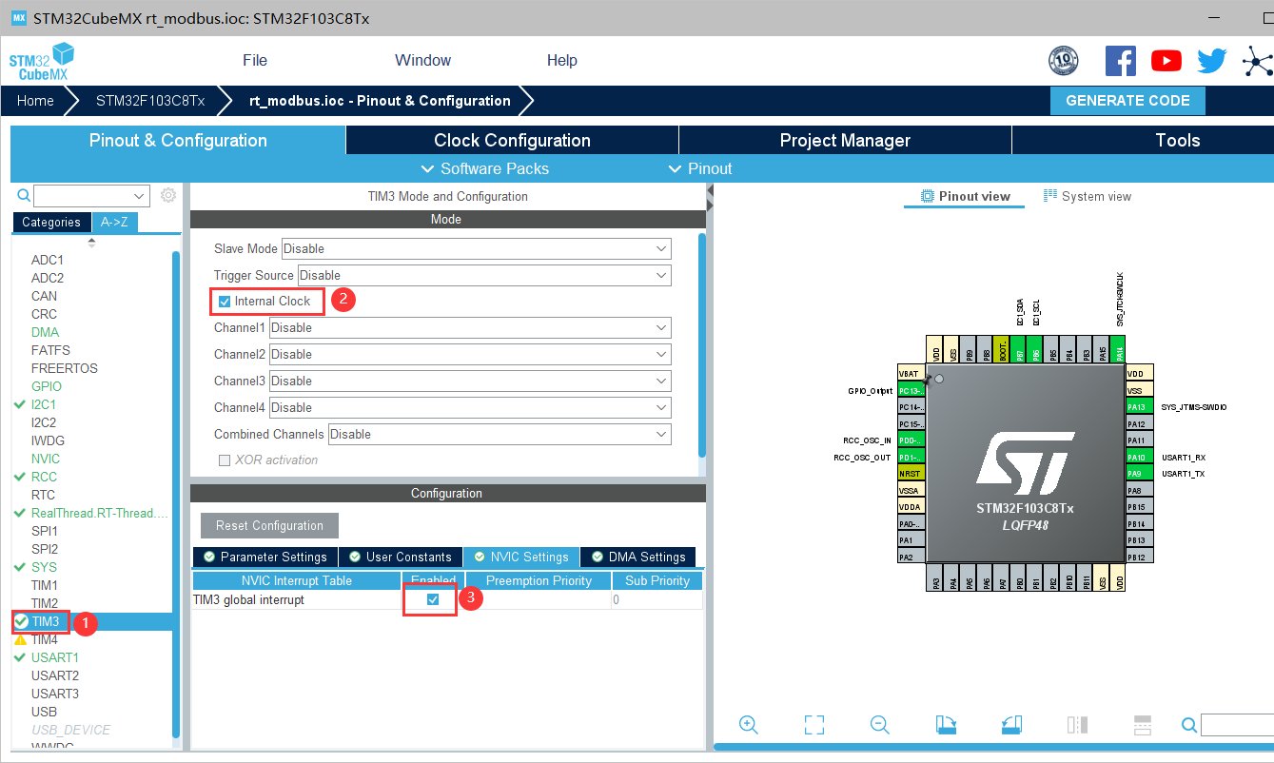This screenshot has height=763, width=1274.
Task: Fit chip to window with the frame icon
Action: click(813, 725)
